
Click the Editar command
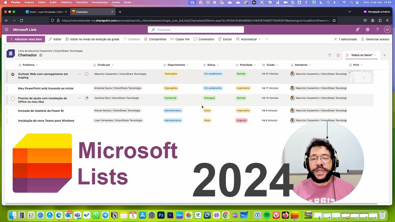coord(55,39)
